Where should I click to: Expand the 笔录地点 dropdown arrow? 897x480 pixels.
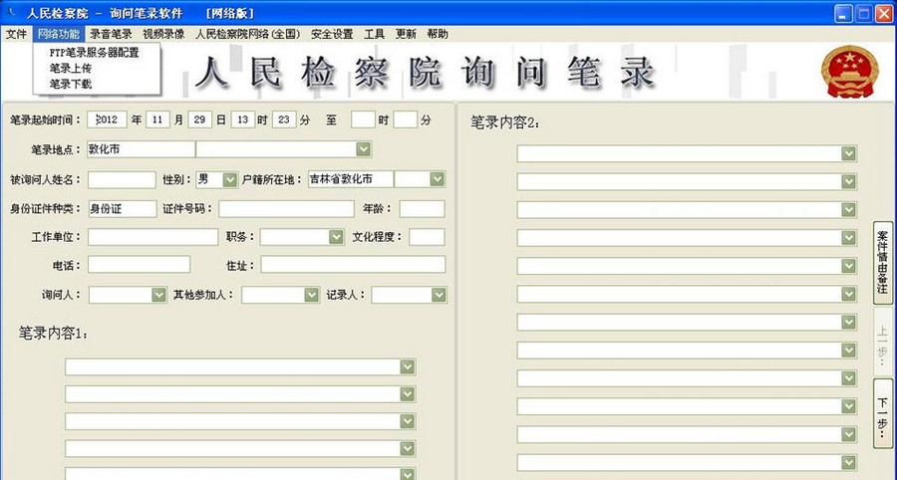(x=363, y=149)
